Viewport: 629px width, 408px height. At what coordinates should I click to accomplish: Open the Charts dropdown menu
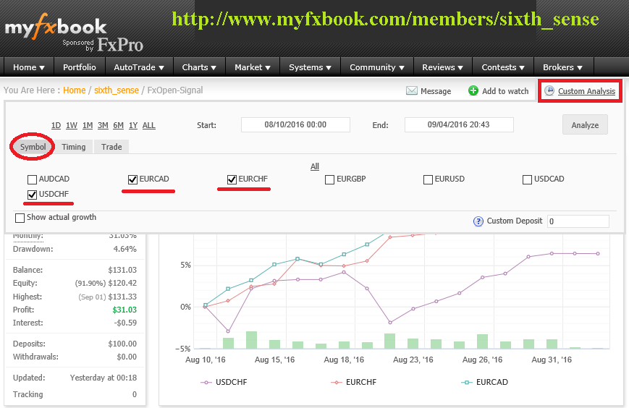click(199, 67)
